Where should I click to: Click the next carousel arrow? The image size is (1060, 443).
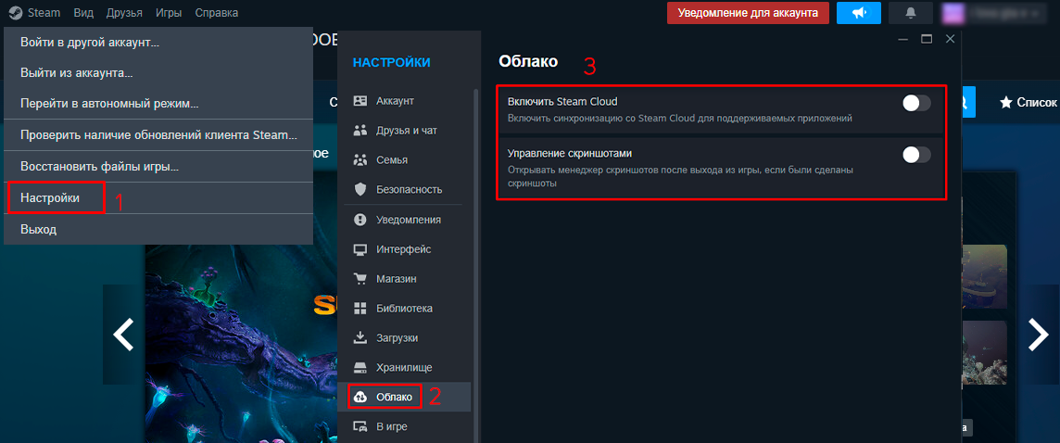(1039, 335)
